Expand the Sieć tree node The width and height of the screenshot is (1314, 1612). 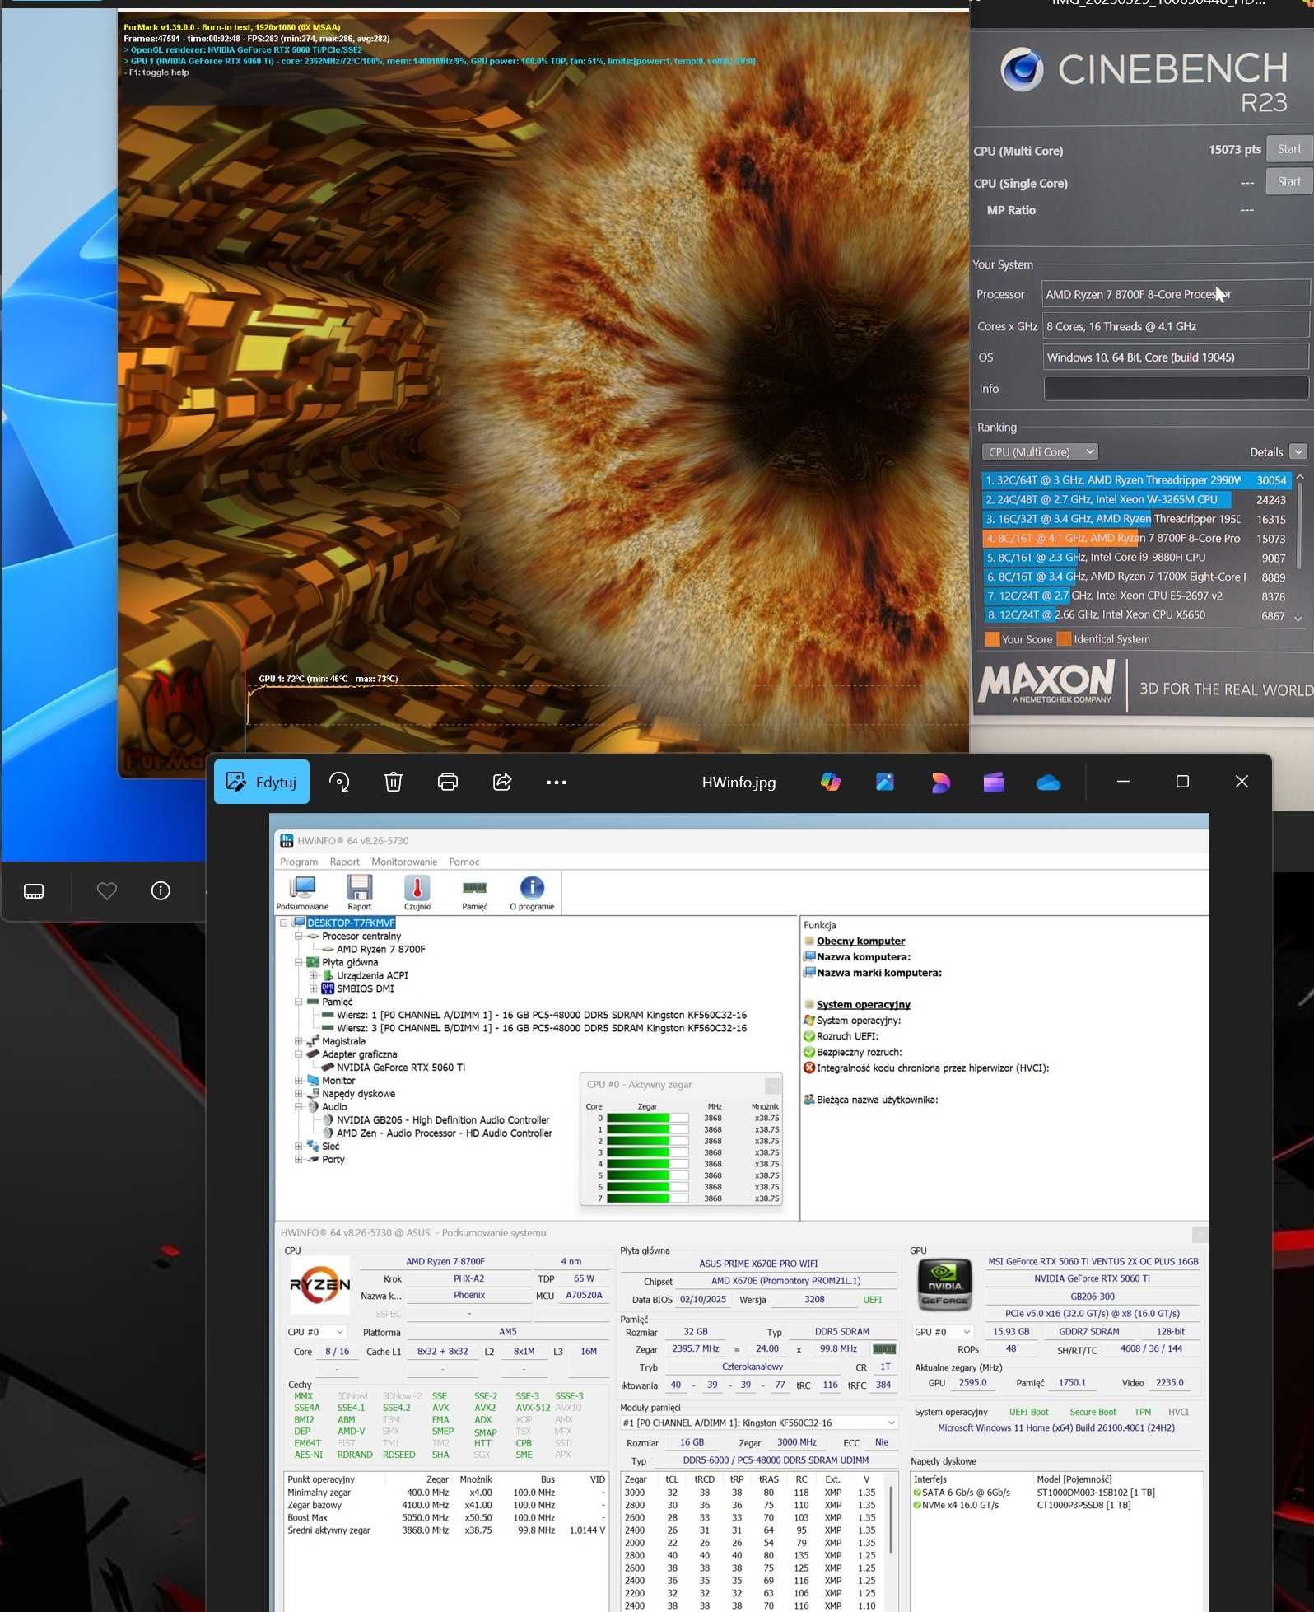(x=299, y=1147)
